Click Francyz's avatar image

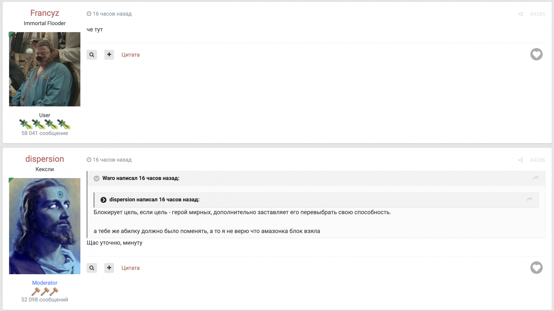click(45, 69)
